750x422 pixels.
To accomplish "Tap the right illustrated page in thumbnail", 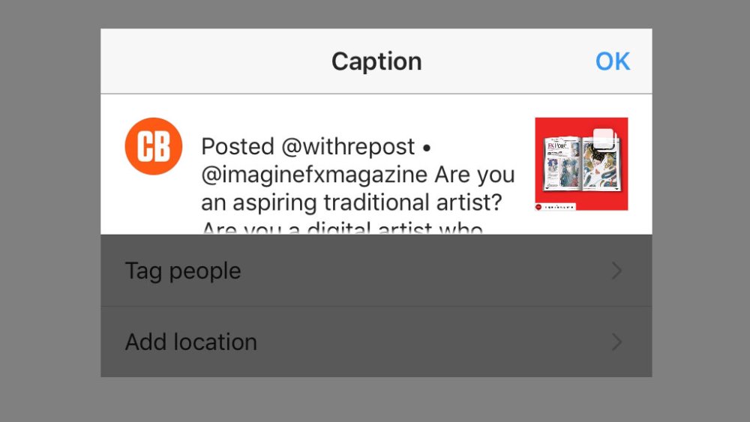I will (600, 165).
